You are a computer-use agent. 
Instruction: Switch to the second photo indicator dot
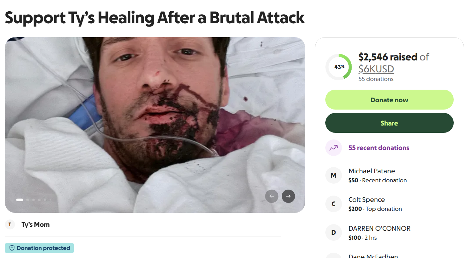(x=28, y=200)
